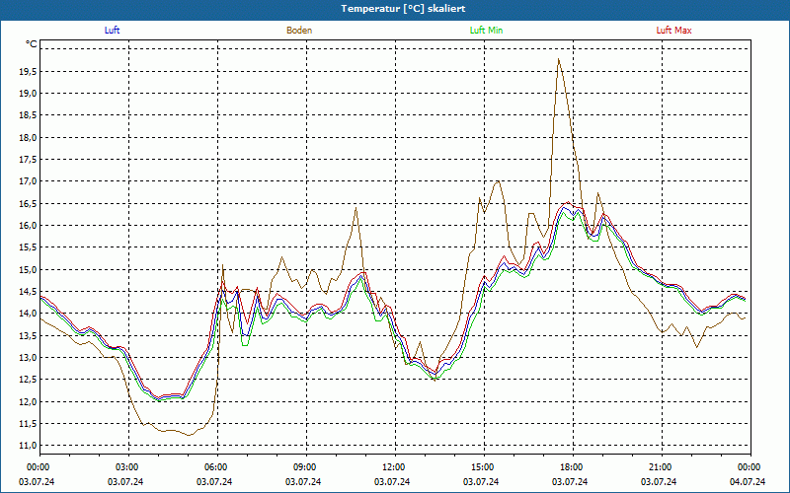Click the 09:00 time axis label
Viewport: 790px width, 493px height.
(305, 467)
